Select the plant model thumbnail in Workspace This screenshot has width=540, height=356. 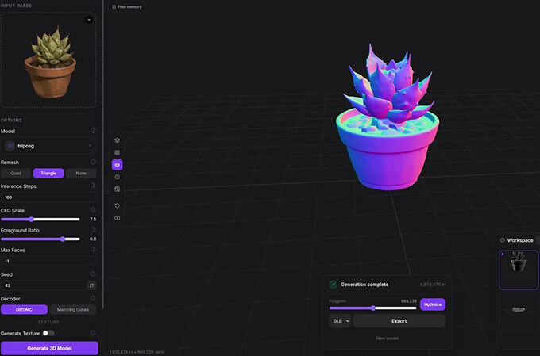(518, 270)
